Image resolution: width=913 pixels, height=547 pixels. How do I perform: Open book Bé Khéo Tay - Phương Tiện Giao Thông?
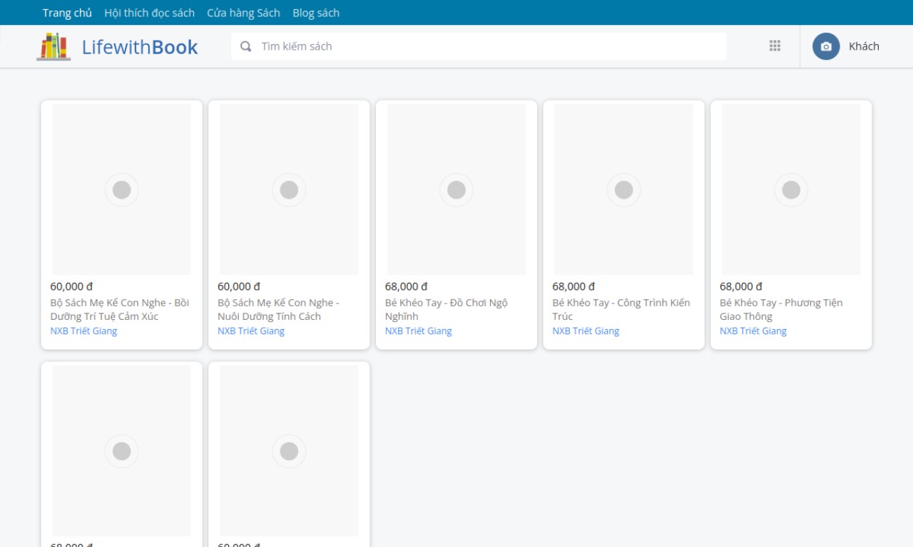coord(781,309)
